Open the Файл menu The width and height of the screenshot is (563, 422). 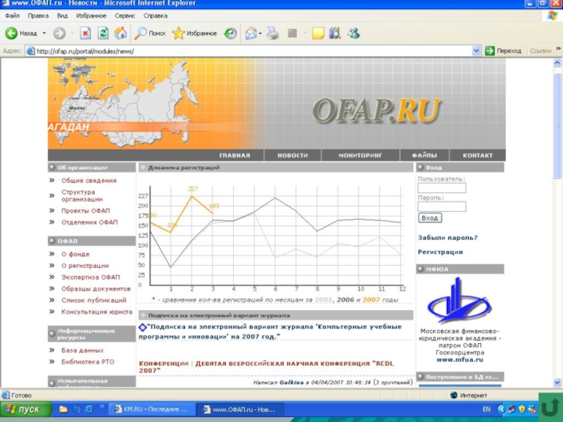tap(12, 15)
